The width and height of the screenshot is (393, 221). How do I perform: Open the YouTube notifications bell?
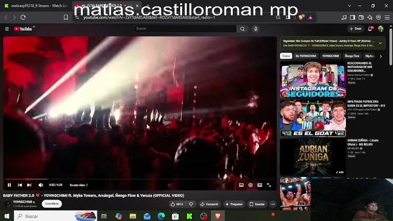pyautogui.click(x=370, y=29)
